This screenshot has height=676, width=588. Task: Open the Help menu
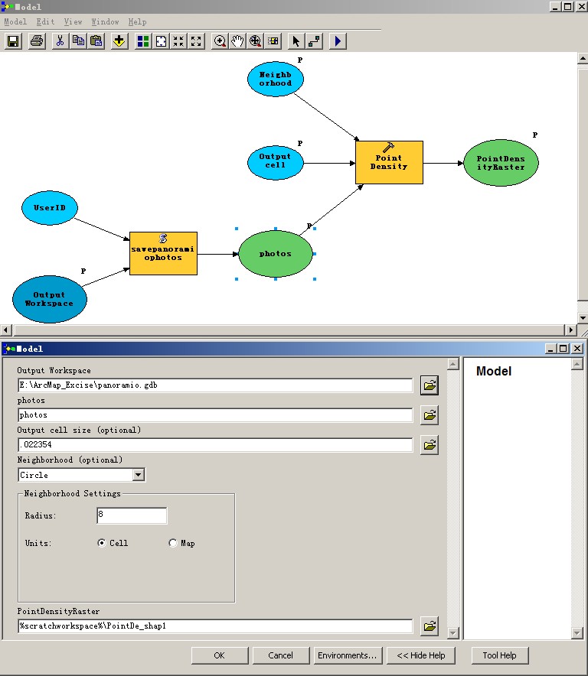[137, 21]
